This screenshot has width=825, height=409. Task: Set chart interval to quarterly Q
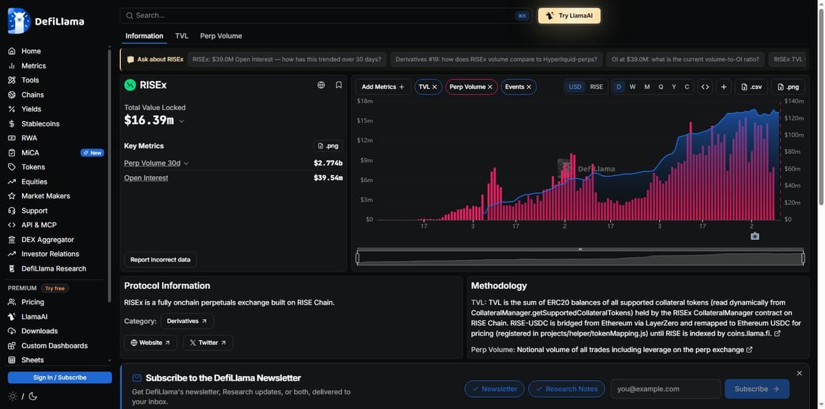pos(661,87)
